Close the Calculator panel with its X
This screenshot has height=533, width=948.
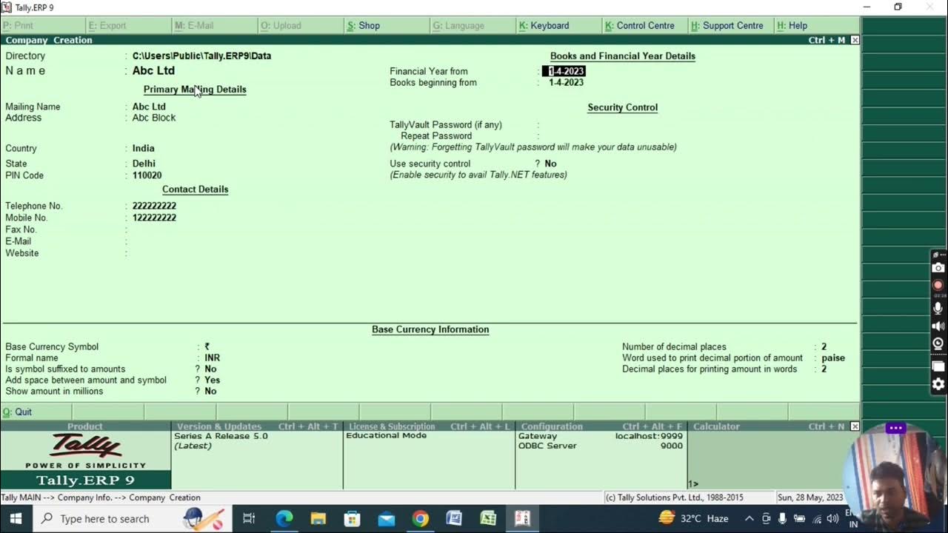pyautogui.click(x=855, y=426)
